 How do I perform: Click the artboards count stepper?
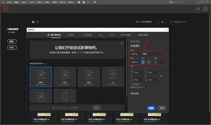tap(156, 62)
